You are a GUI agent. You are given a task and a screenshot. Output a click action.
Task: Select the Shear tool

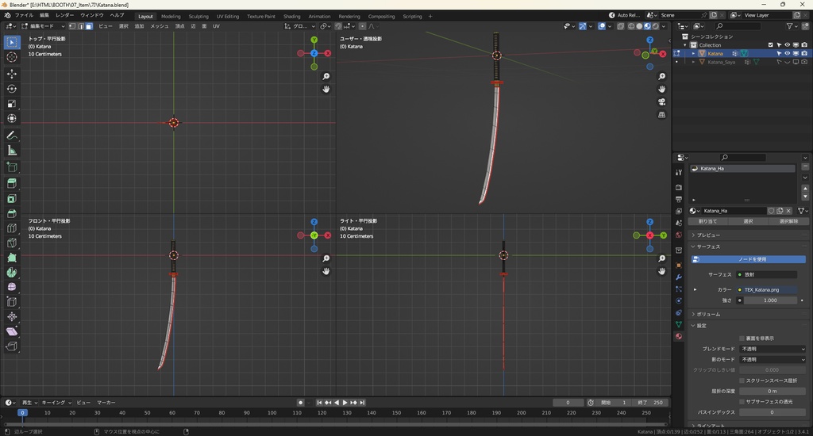tap(12, 331)
